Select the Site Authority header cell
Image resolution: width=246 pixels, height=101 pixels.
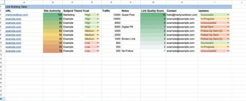(x=53, y=11)
